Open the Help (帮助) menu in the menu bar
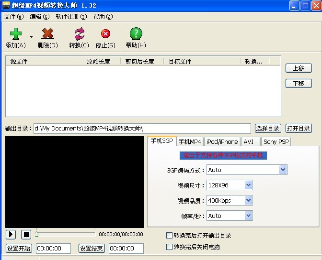The image size is (322, 260). point(103,17)
